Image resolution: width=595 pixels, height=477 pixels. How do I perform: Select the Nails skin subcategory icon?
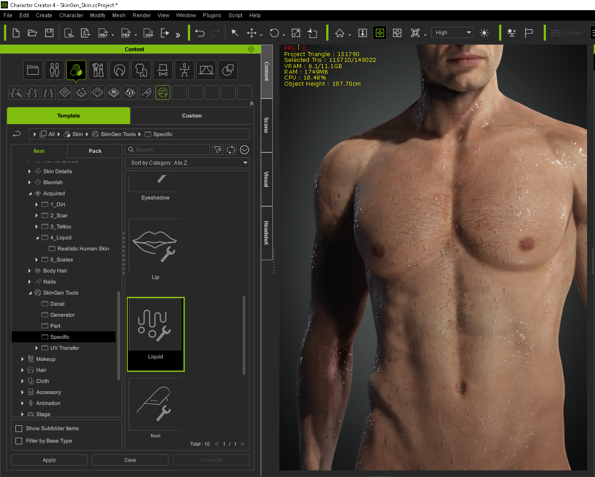click(146, 93)
